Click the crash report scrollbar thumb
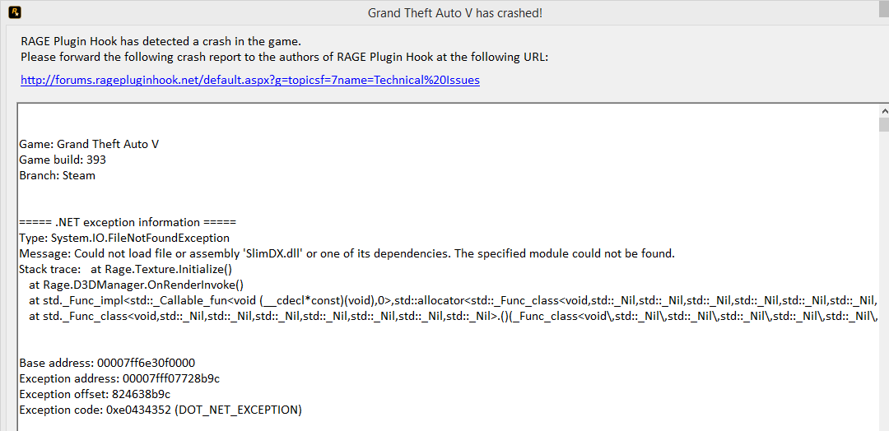This screenshot has width=889, height=431. (883, 125)
